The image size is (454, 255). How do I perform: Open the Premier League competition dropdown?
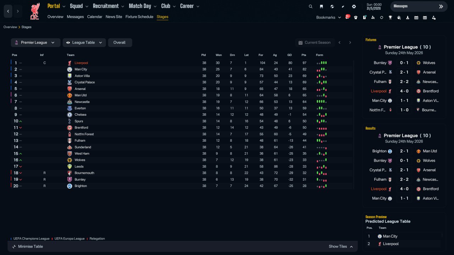point(35,42)
